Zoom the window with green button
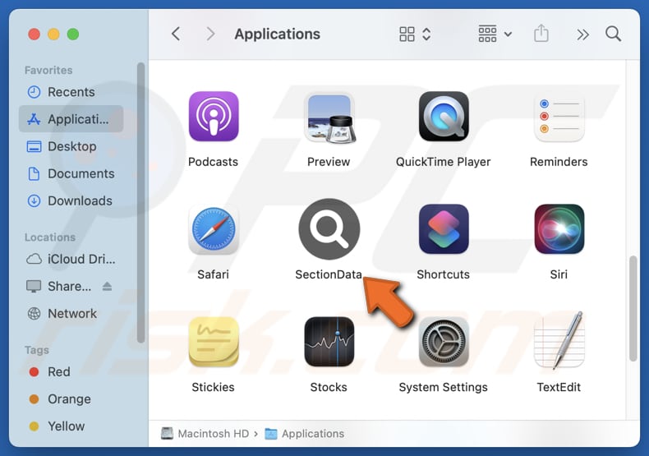Image resolution: width=649 pixels, height=456 pixels. pyautogui.click(x=73, y=34)
